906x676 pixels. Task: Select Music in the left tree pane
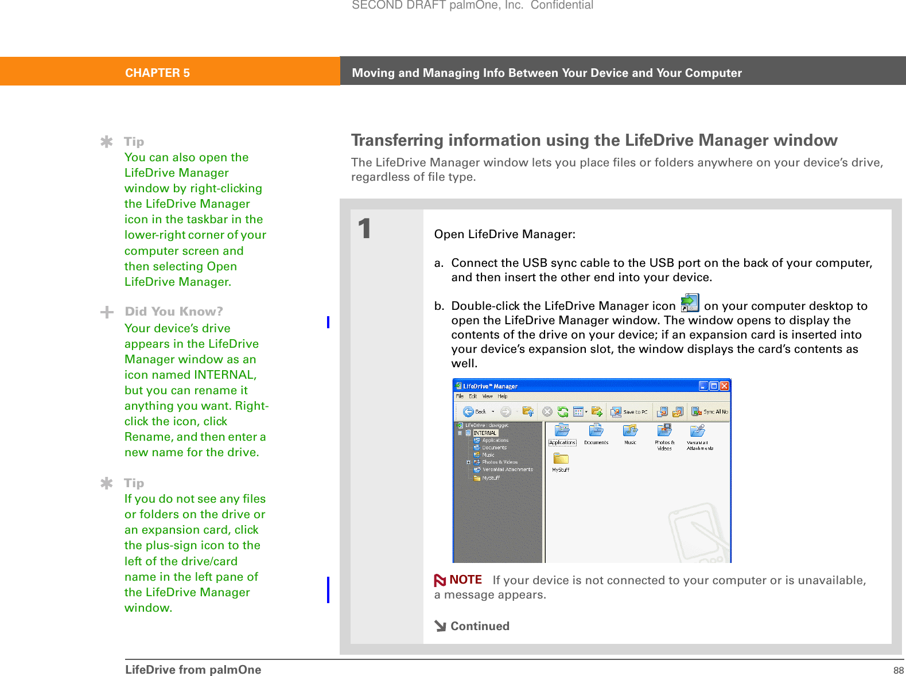coord(484,454)
